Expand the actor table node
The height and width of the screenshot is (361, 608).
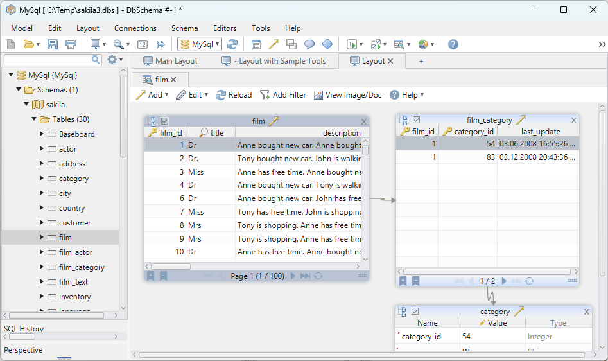(x=42, y=148)
